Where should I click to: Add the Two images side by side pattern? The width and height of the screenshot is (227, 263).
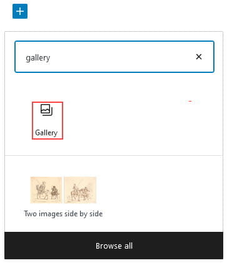(63, 197)
